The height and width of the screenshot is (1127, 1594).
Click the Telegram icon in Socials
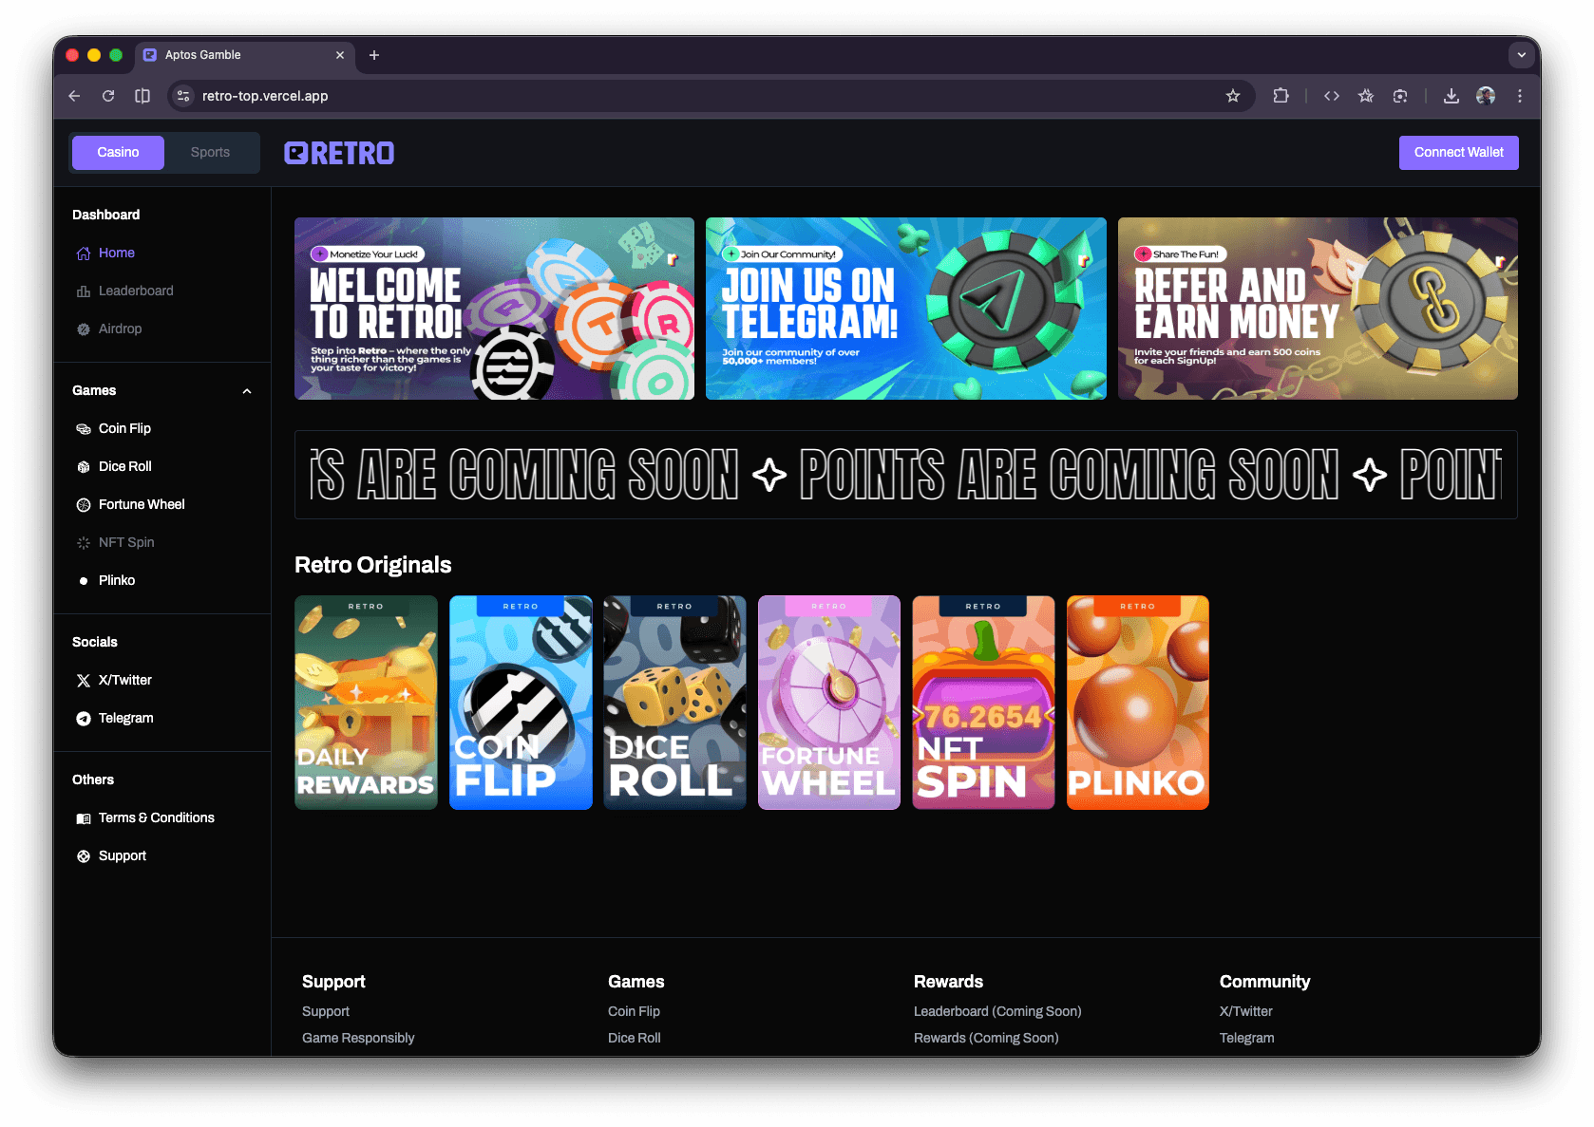tap(84, 719)
